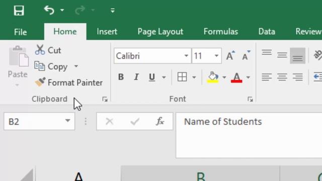The image size is (322, 181).
Task: Toggle highlighted Bottom Align icon
Action: coord(297,56)
